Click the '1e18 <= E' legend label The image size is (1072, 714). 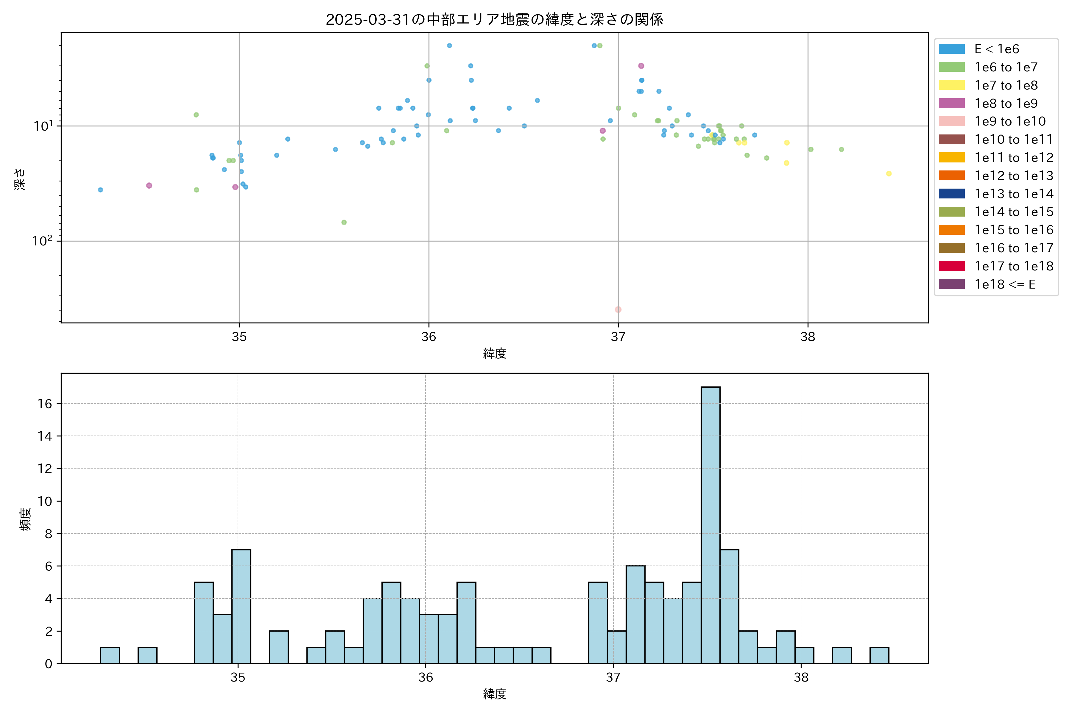(1004, 284)
